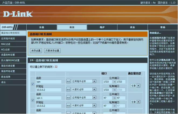Image resolution: width=178 pixels, height=114 pixels.
Task: Open the 计算机名称 dropdown in the vpn 1 row
Action: pos(84,106)
